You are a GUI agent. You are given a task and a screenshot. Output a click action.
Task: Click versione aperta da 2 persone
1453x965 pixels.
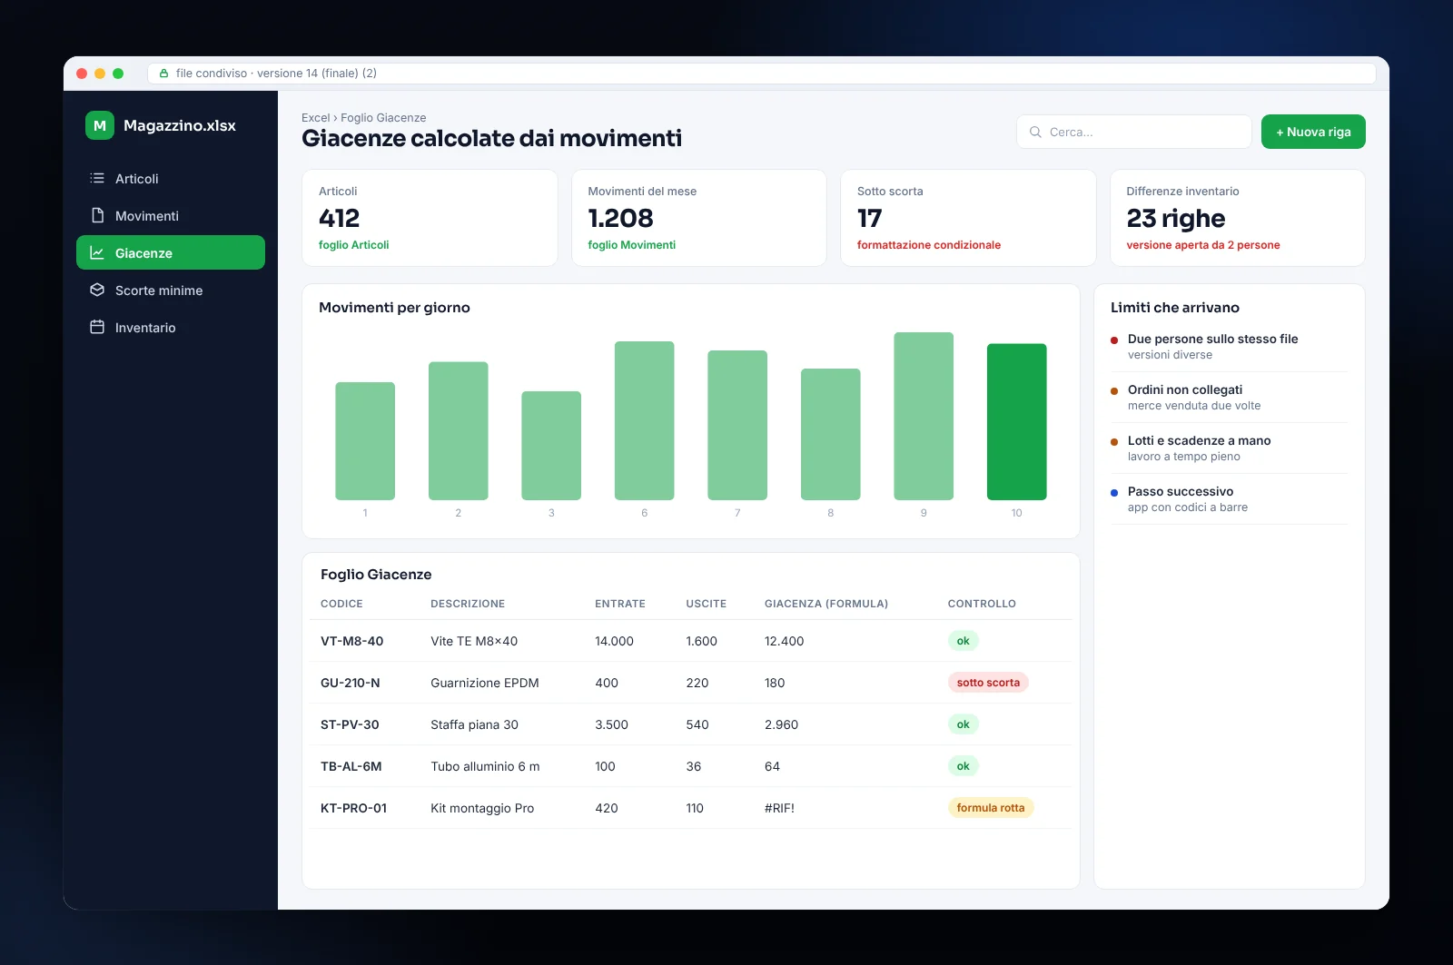coord(1203,245)
